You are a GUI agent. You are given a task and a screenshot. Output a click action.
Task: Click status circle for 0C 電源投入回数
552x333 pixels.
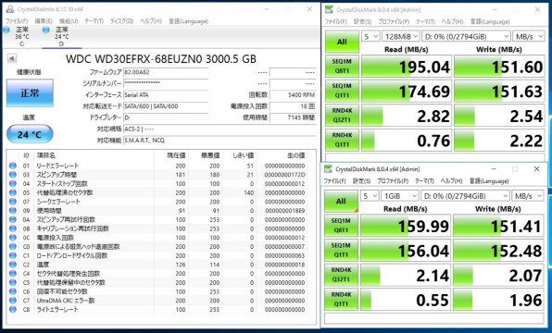(13, 238)
